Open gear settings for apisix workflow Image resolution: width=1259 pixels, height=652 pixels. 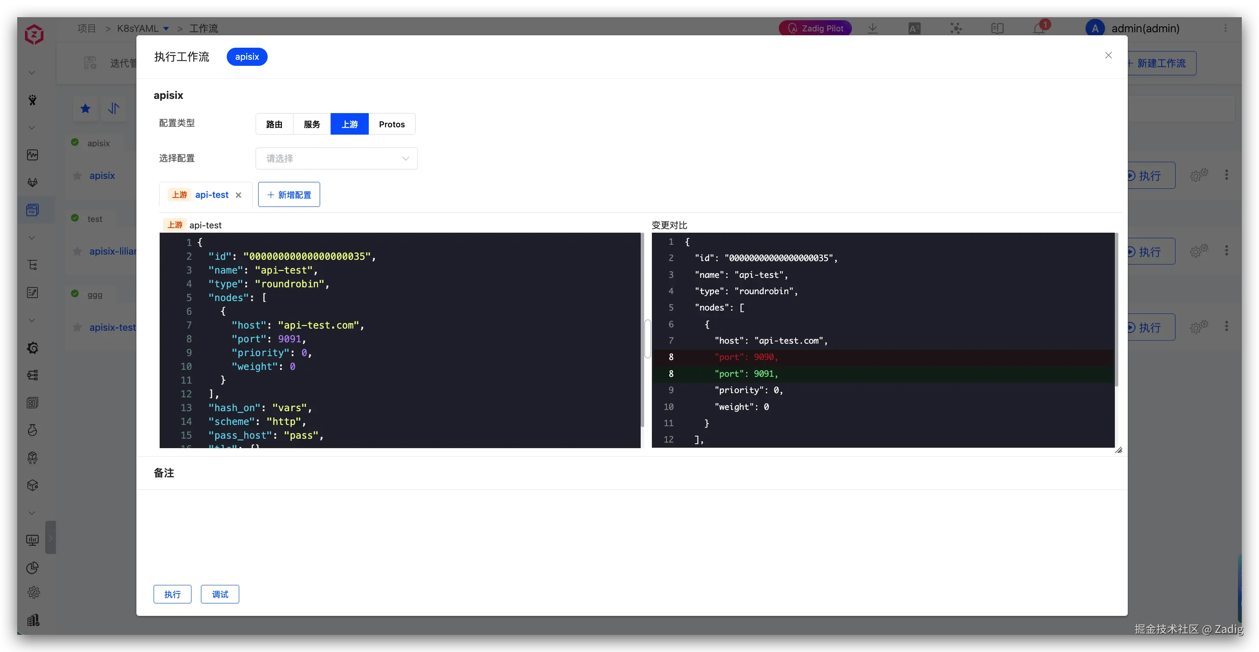click(x=1198, y=175)
